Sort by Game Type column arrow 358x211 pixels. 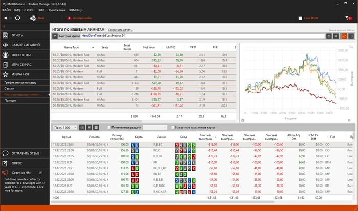93,47
